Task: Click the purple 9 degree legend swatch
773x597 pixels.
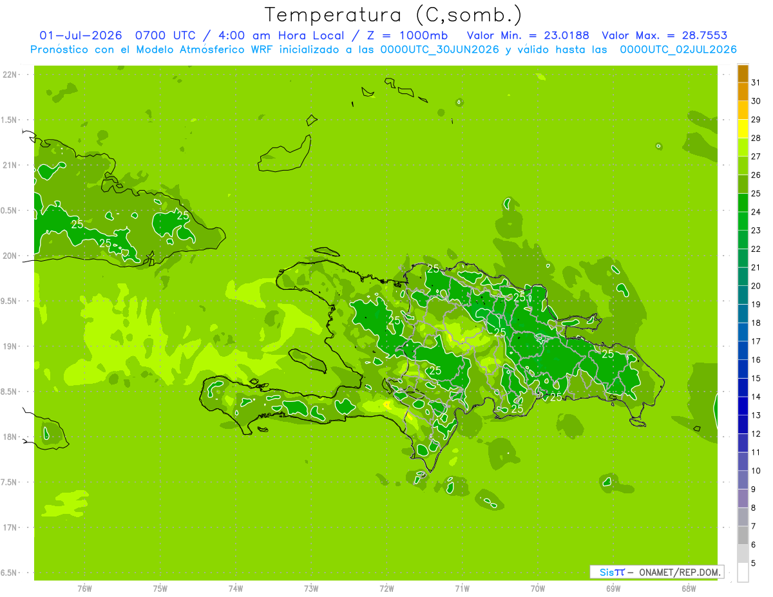Action: pos(743,480)
